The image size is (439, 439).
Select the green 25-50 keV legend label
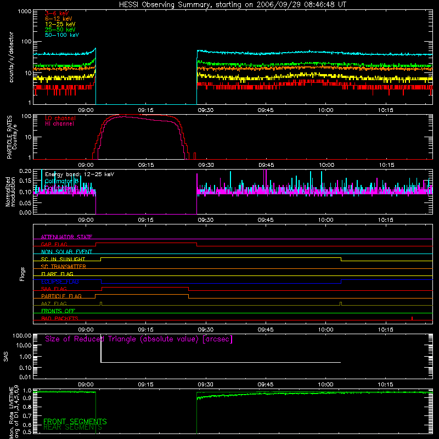(60, 30)
